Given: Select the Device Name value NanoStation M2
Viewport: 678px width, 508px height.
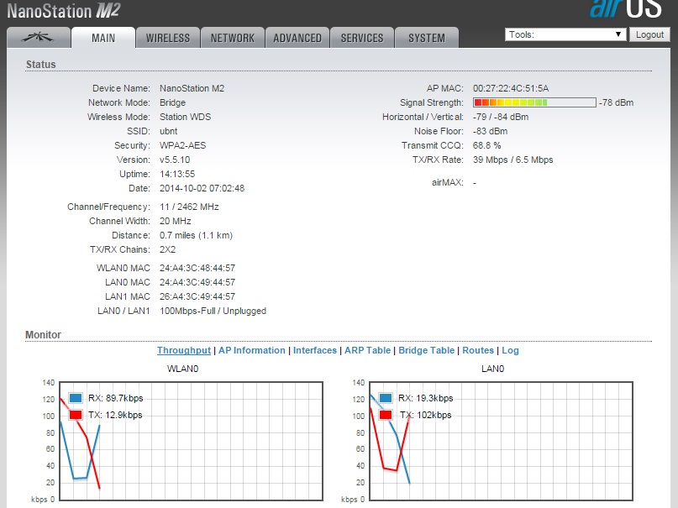Looking at the screenshot, I should pyautogui.click(x=192, y=88).
